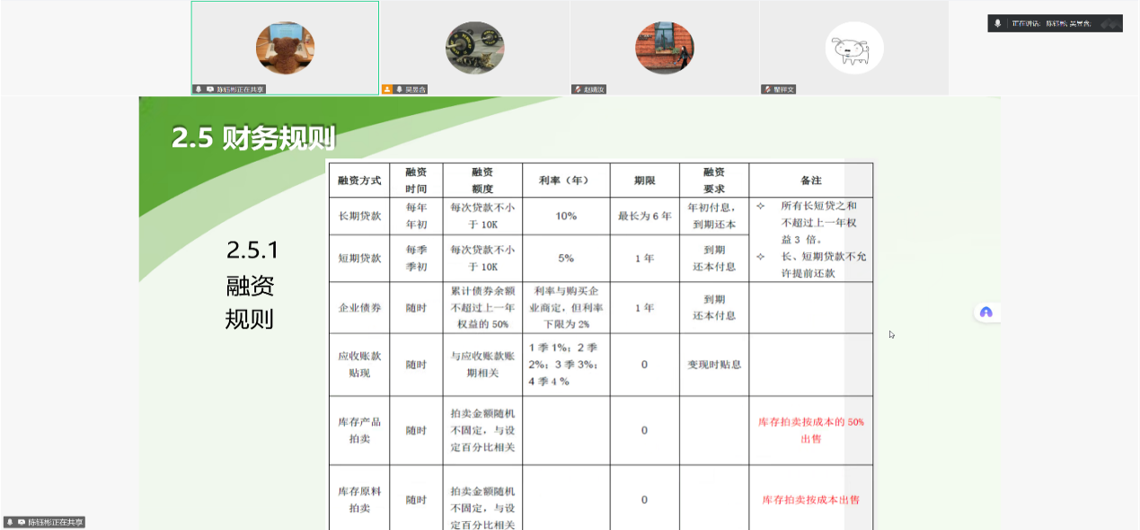This screenshot has height=530, width=1140.
Task: Click the red 库存拍卖按成本的 50% 出售 note
Action: click(810, 430)
